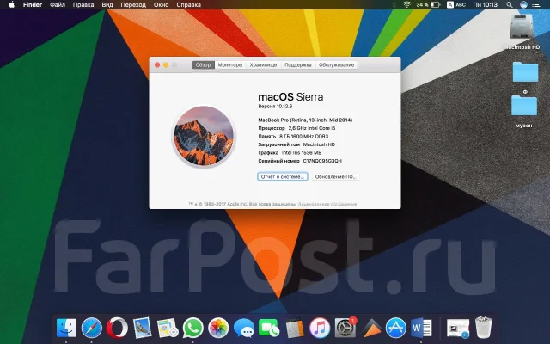Open the Лицензионное соглашение link
Viewport: 550px width, 344px height.
click(327, 204)
